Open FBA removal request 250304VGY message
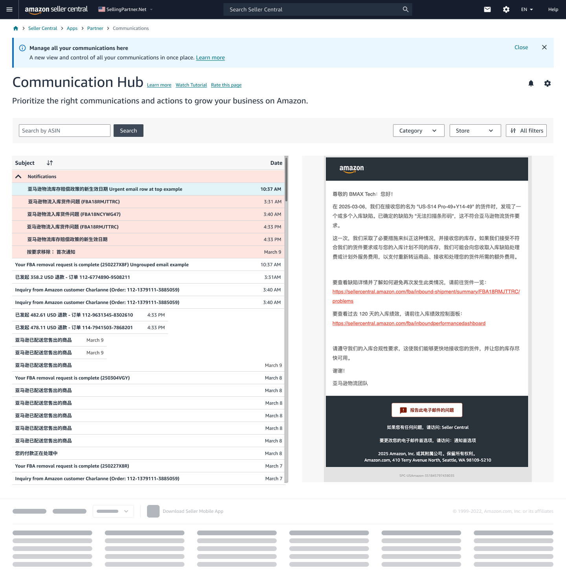The image size is (566, 573). [148, 378]
